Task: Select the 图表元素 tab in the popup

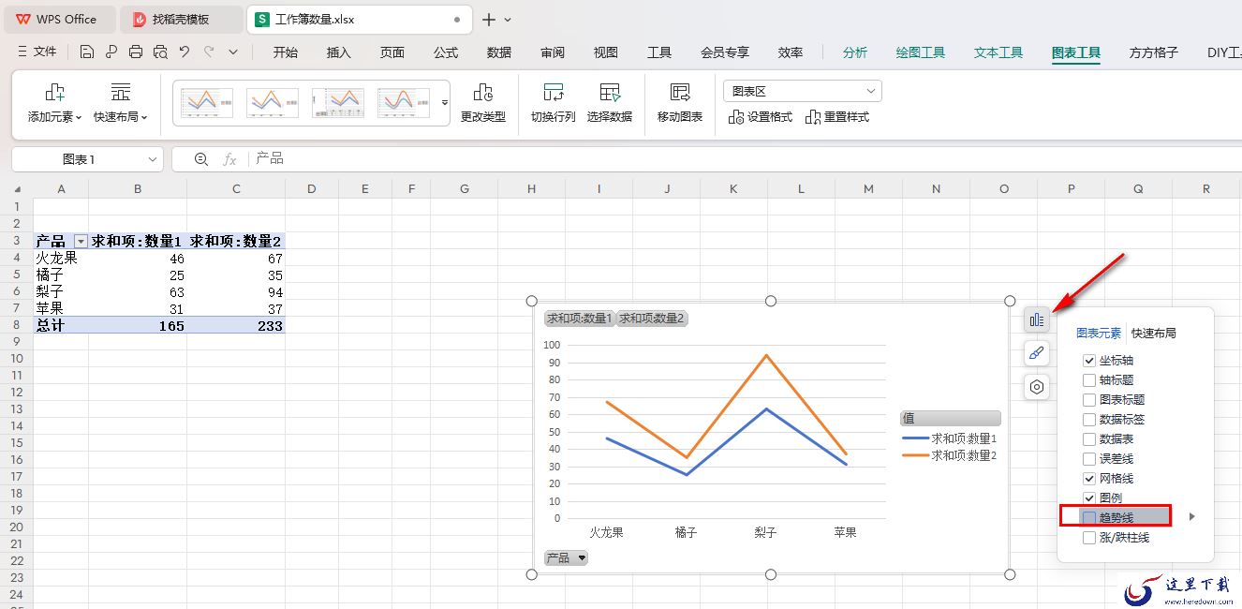Action: pyautogui.click(x=1099, y=333)
